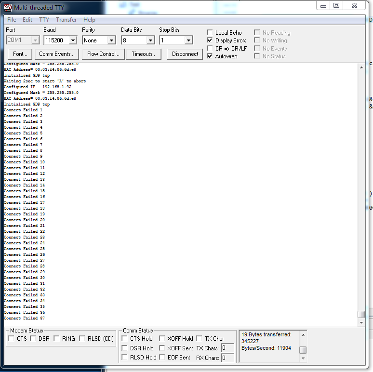Open the File menu
This screenshot has height=372, width=373.
coord(12,20)
